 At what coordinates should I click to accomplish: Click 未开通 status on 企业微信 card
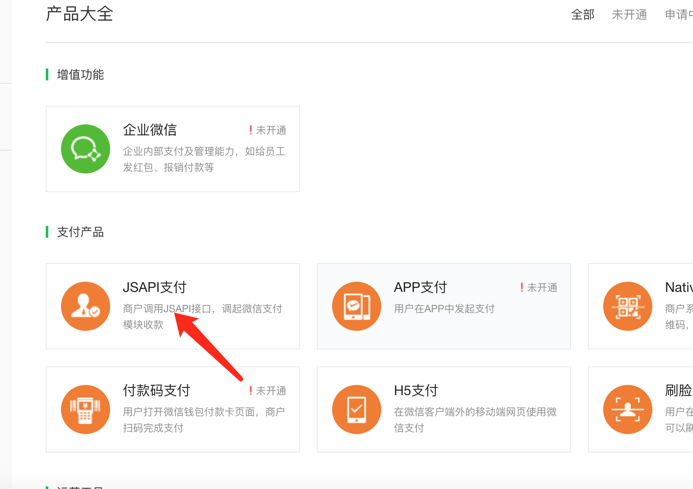click(271, 130)
